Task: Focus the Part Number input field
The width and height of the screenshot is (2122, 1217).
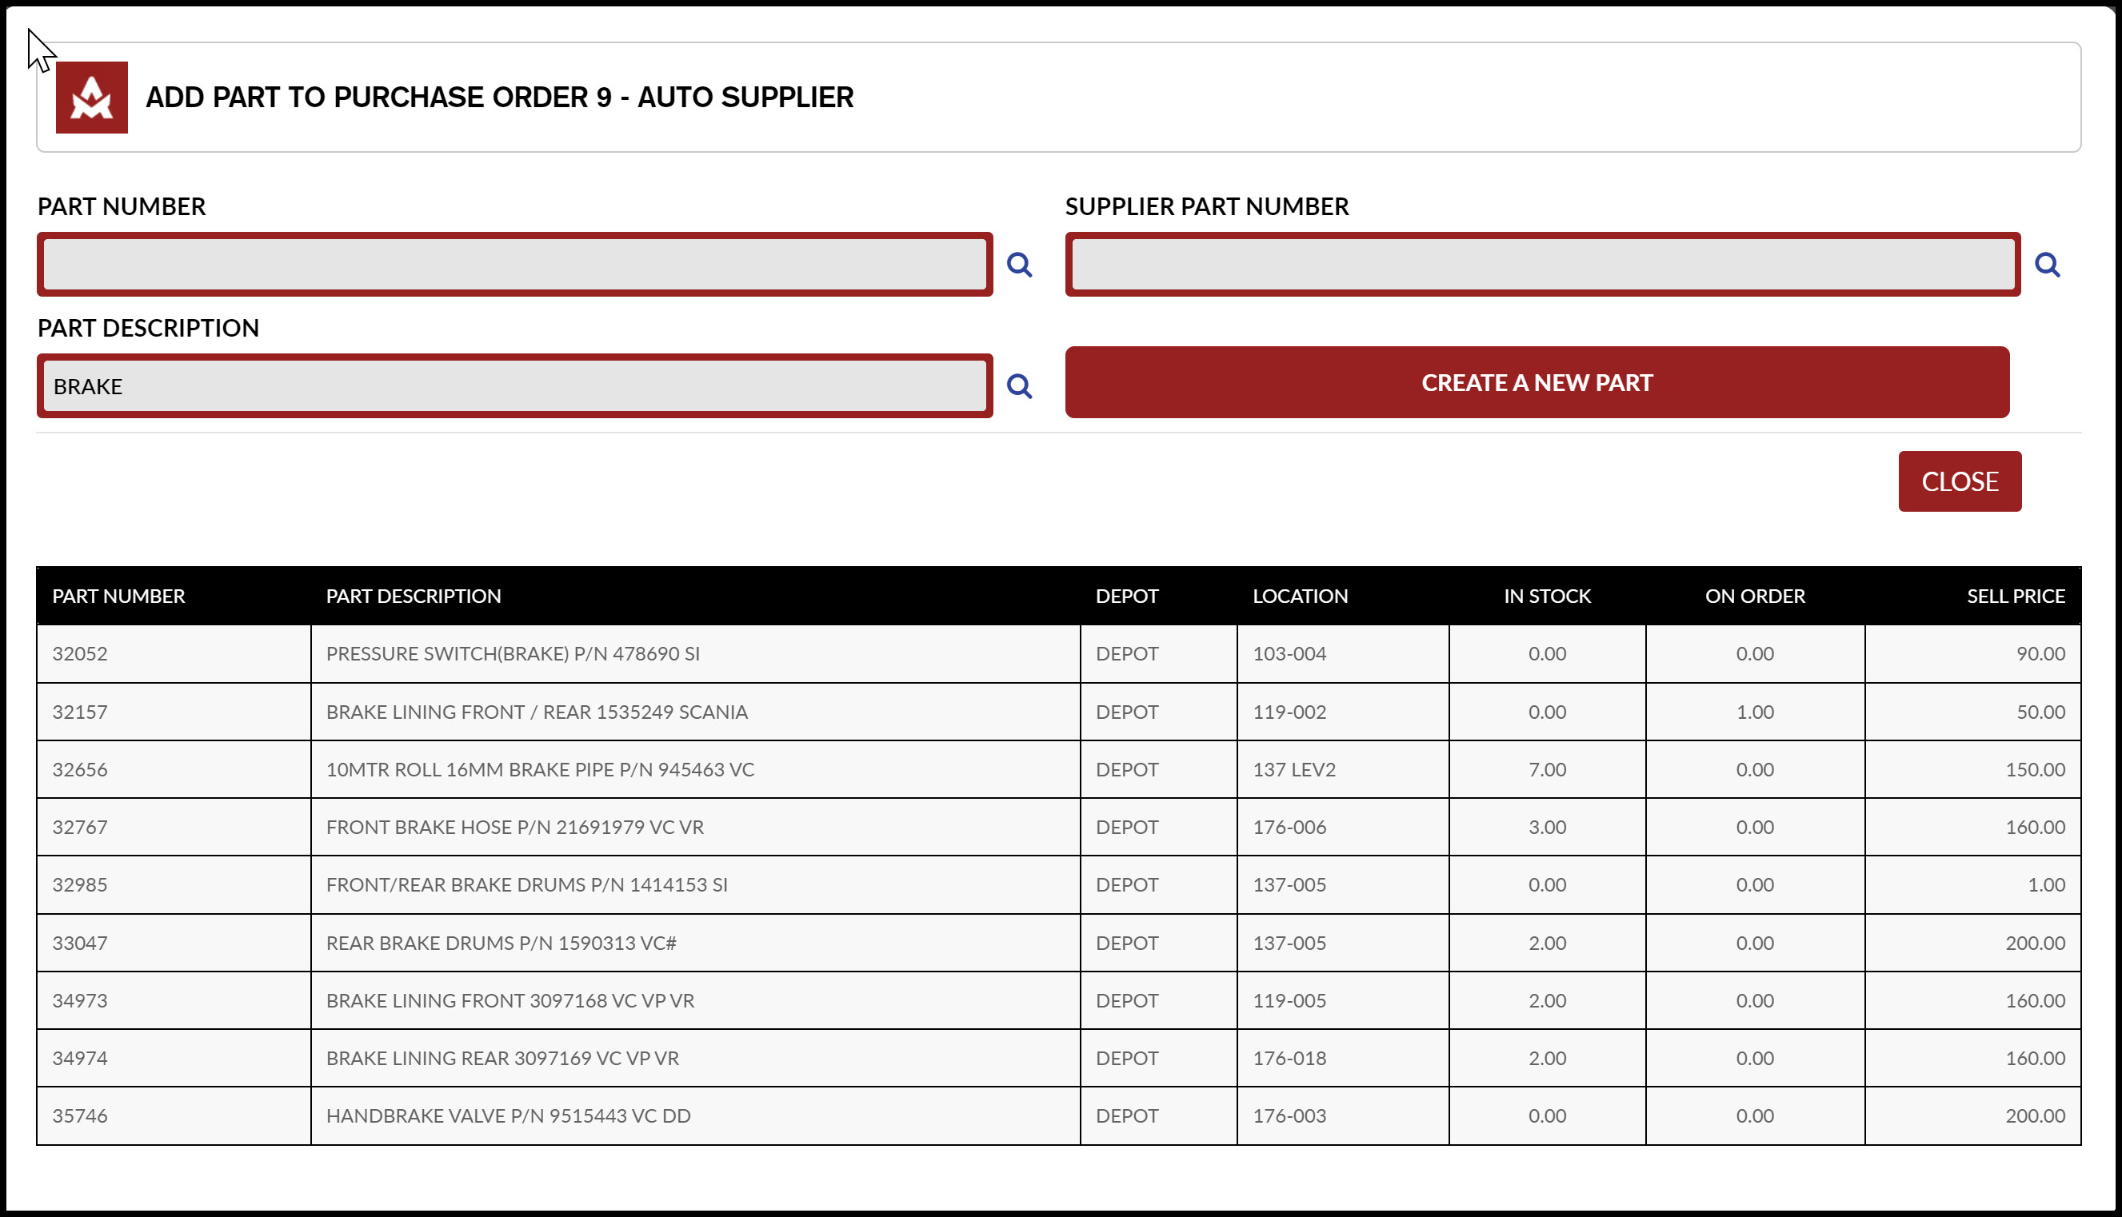Action: (515, 264)
